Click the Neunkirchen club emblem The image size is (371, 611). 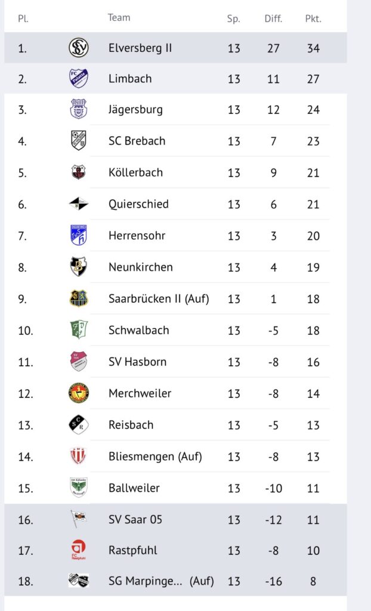tap(79, 267)
